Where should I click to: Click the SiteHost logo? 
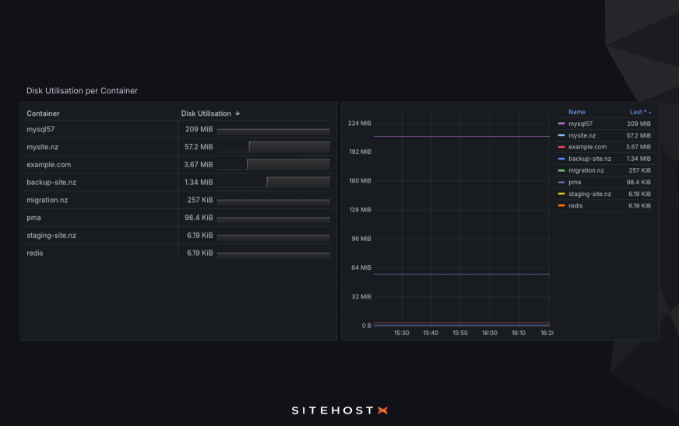pyautogui.click(x=339, y=410)
